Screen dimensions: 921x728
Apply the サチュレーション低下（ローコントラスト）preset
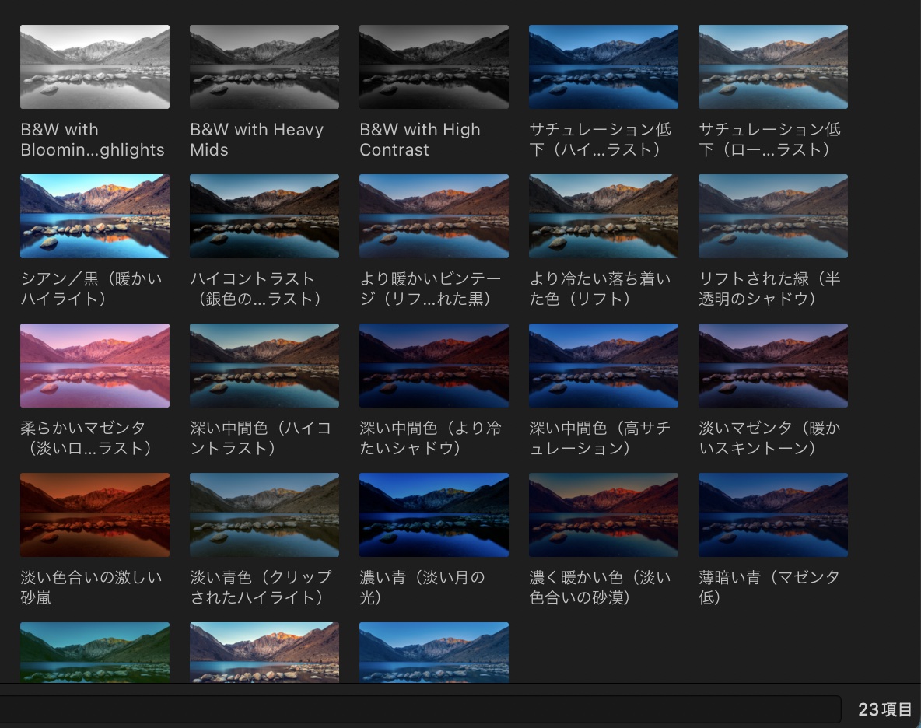[x=773, y=67]
